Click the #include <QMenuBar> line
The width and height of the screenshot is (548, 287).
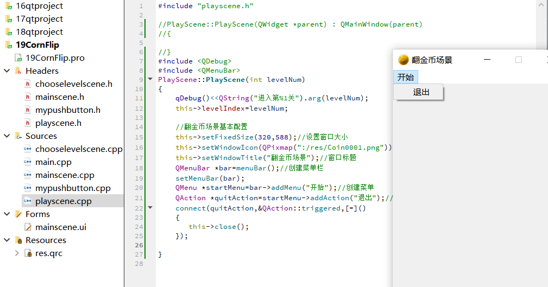tap(199, 71)
